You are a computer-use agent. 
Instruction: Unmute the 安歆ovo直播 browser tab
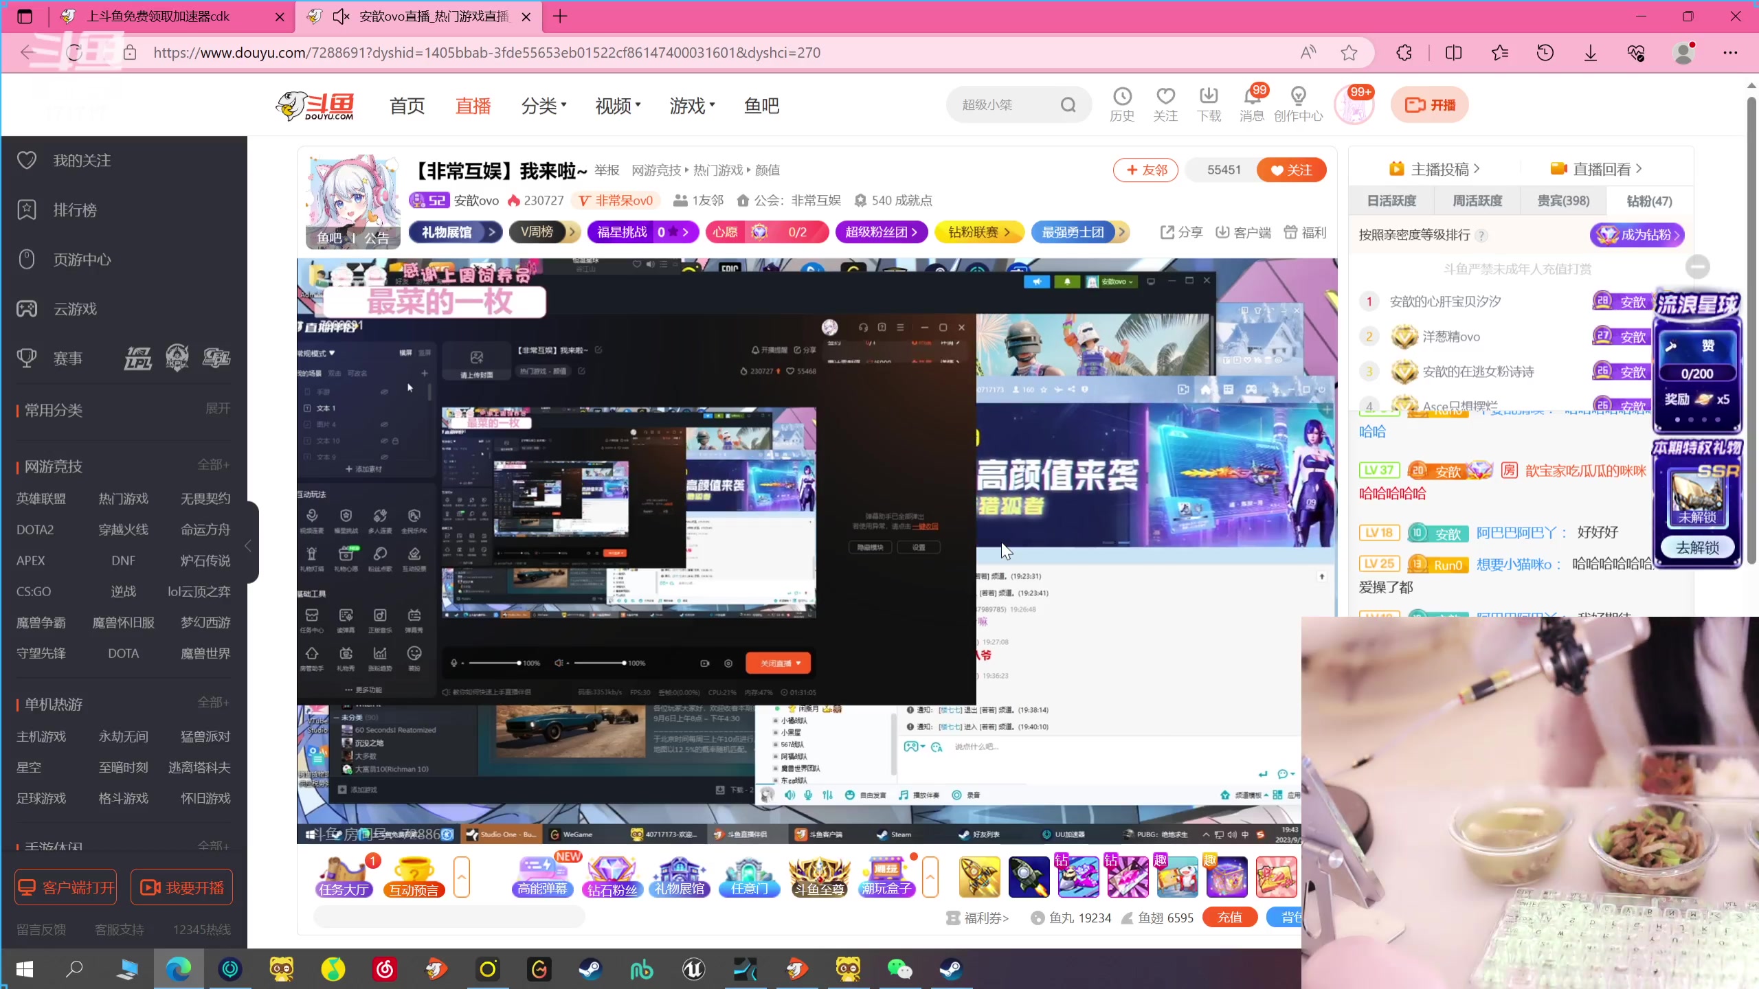(340, 16)
